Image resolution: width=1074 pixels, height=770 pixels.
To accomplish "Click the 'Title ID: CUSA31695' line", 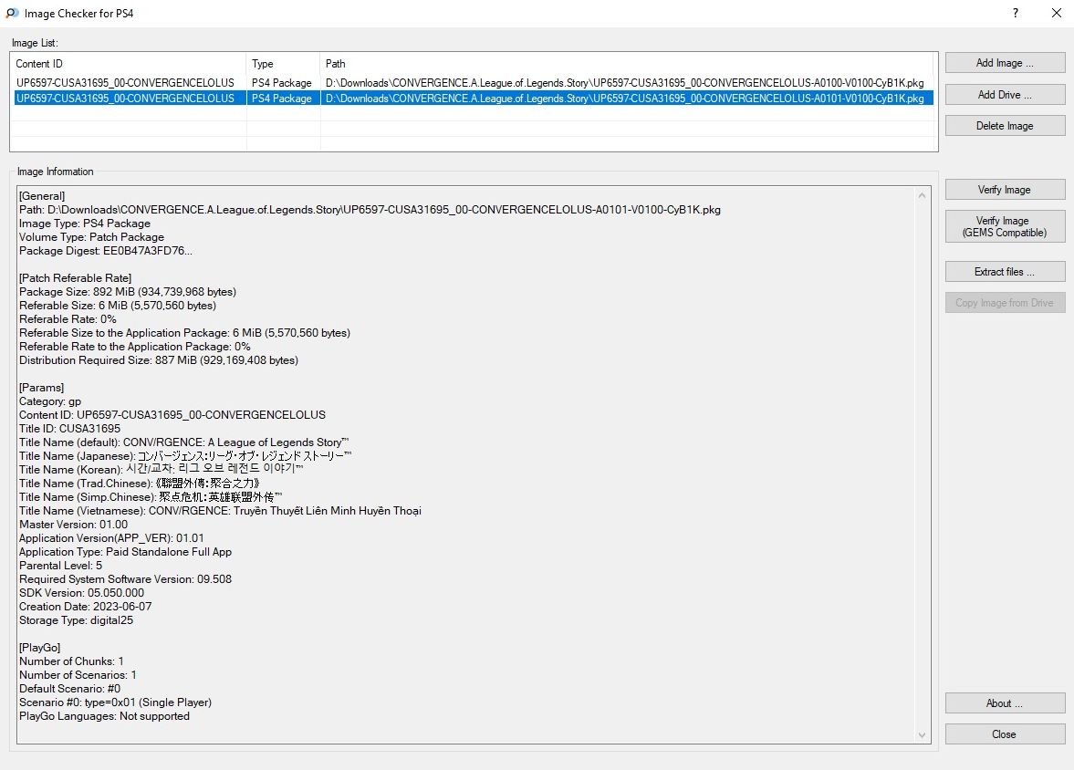I will (70, 429).
